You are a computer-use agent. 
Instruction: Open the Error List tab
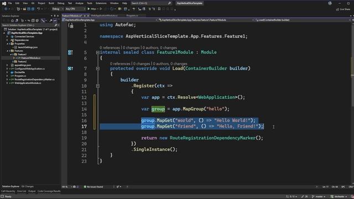pos(22,191)
